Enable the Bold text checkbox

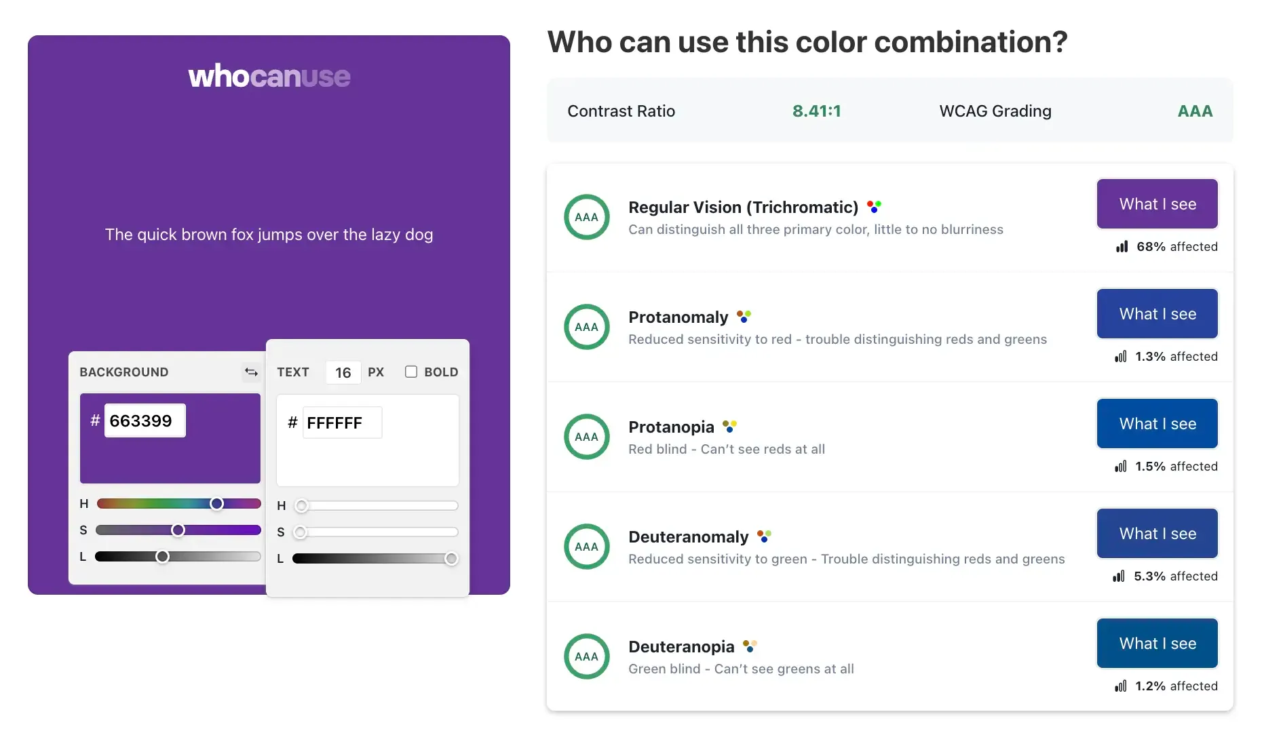click(411, 372)
